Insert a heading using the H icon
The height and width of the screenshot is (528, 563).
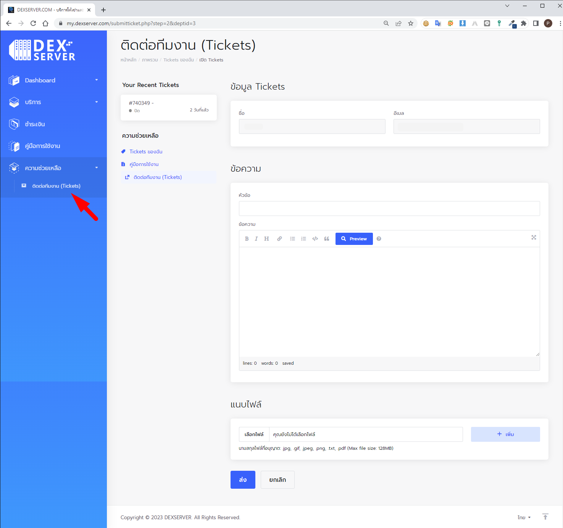(266, 238)
